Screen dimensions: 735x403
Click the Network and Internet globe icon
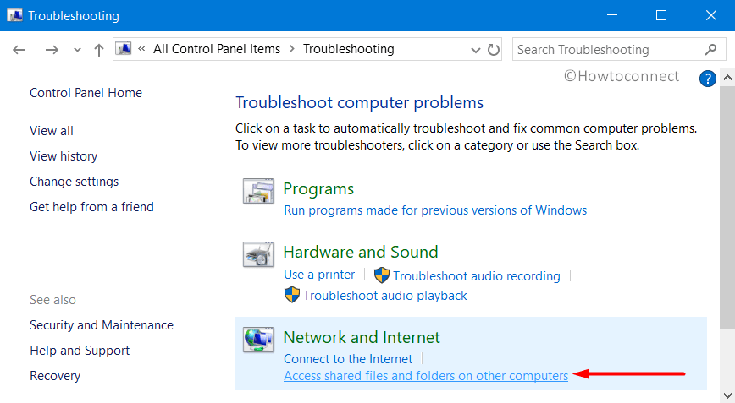[258, 340]
